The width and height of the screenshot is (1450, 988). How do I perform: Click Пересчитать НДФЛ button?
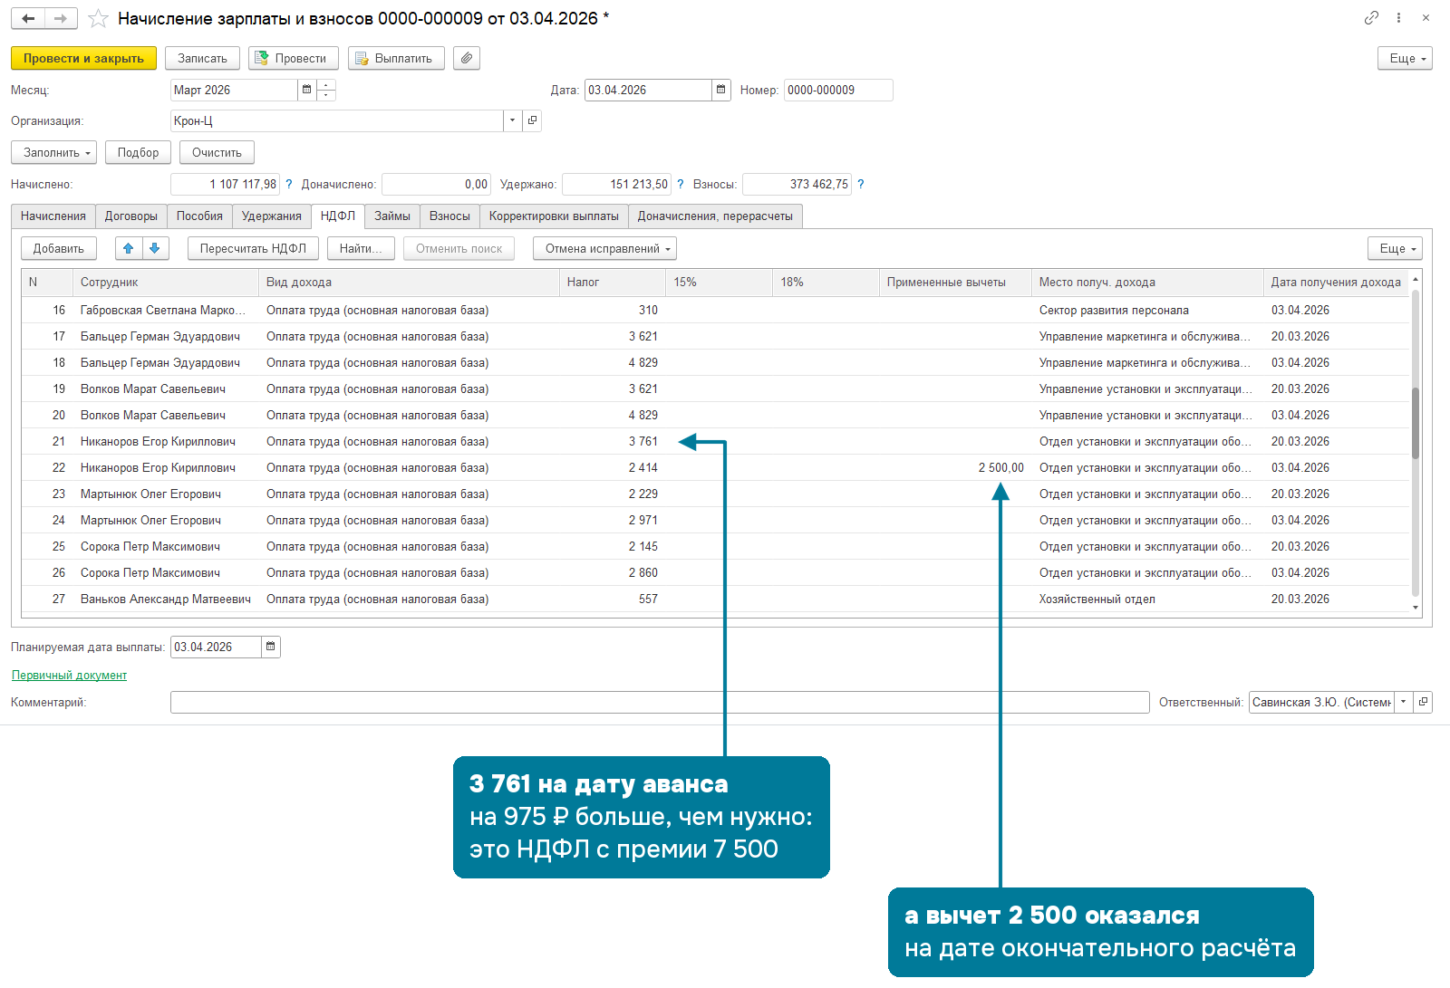click(253, 248)
